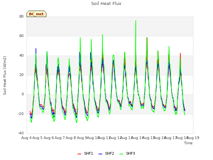Click the Soil Heat Flux (W/m2) axis label
213x160 pixels.
[5, 75]
